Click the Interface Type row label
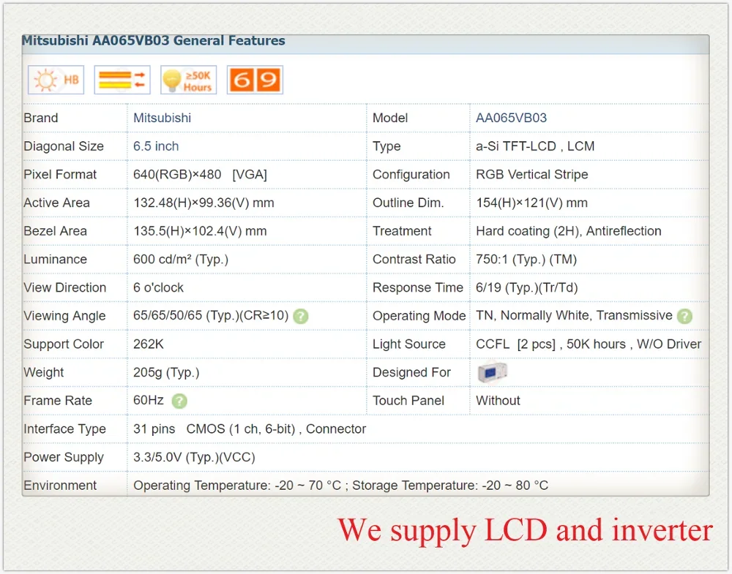 tap(64, 429)
